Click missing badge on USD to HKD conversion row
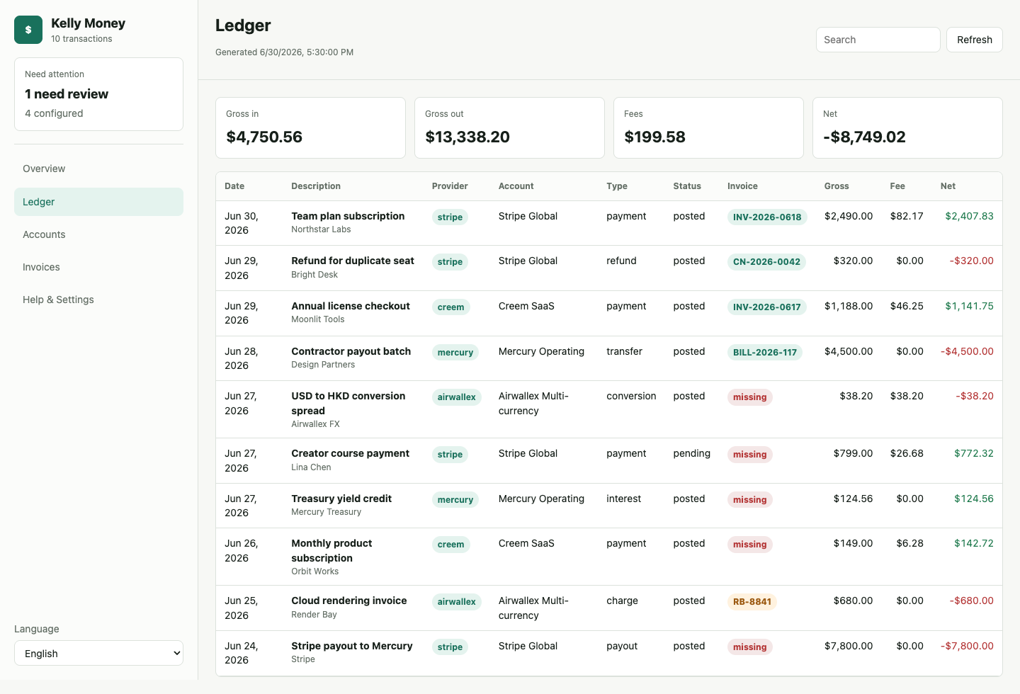Viewport: 1020px width, 694px height. pos(750,397)
